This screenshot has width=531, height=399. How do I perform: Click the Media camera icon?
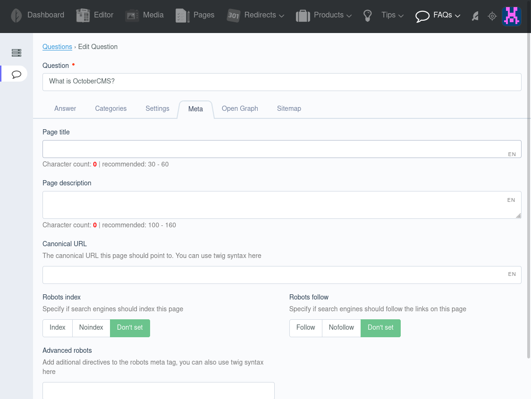coord(132,16)
